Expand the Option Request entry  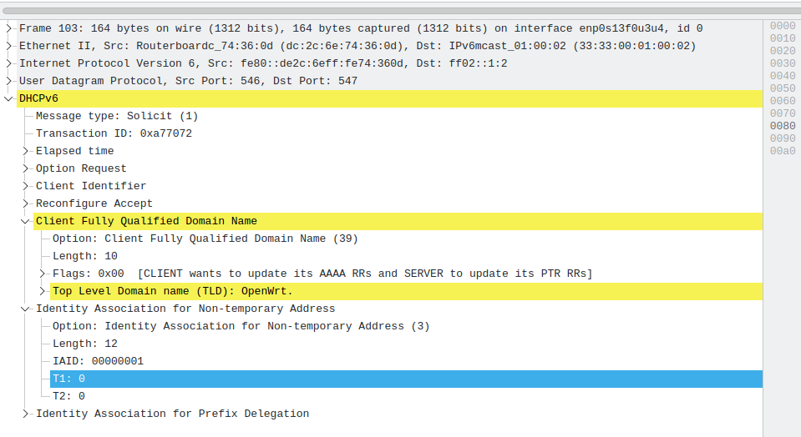click(26, 168)
